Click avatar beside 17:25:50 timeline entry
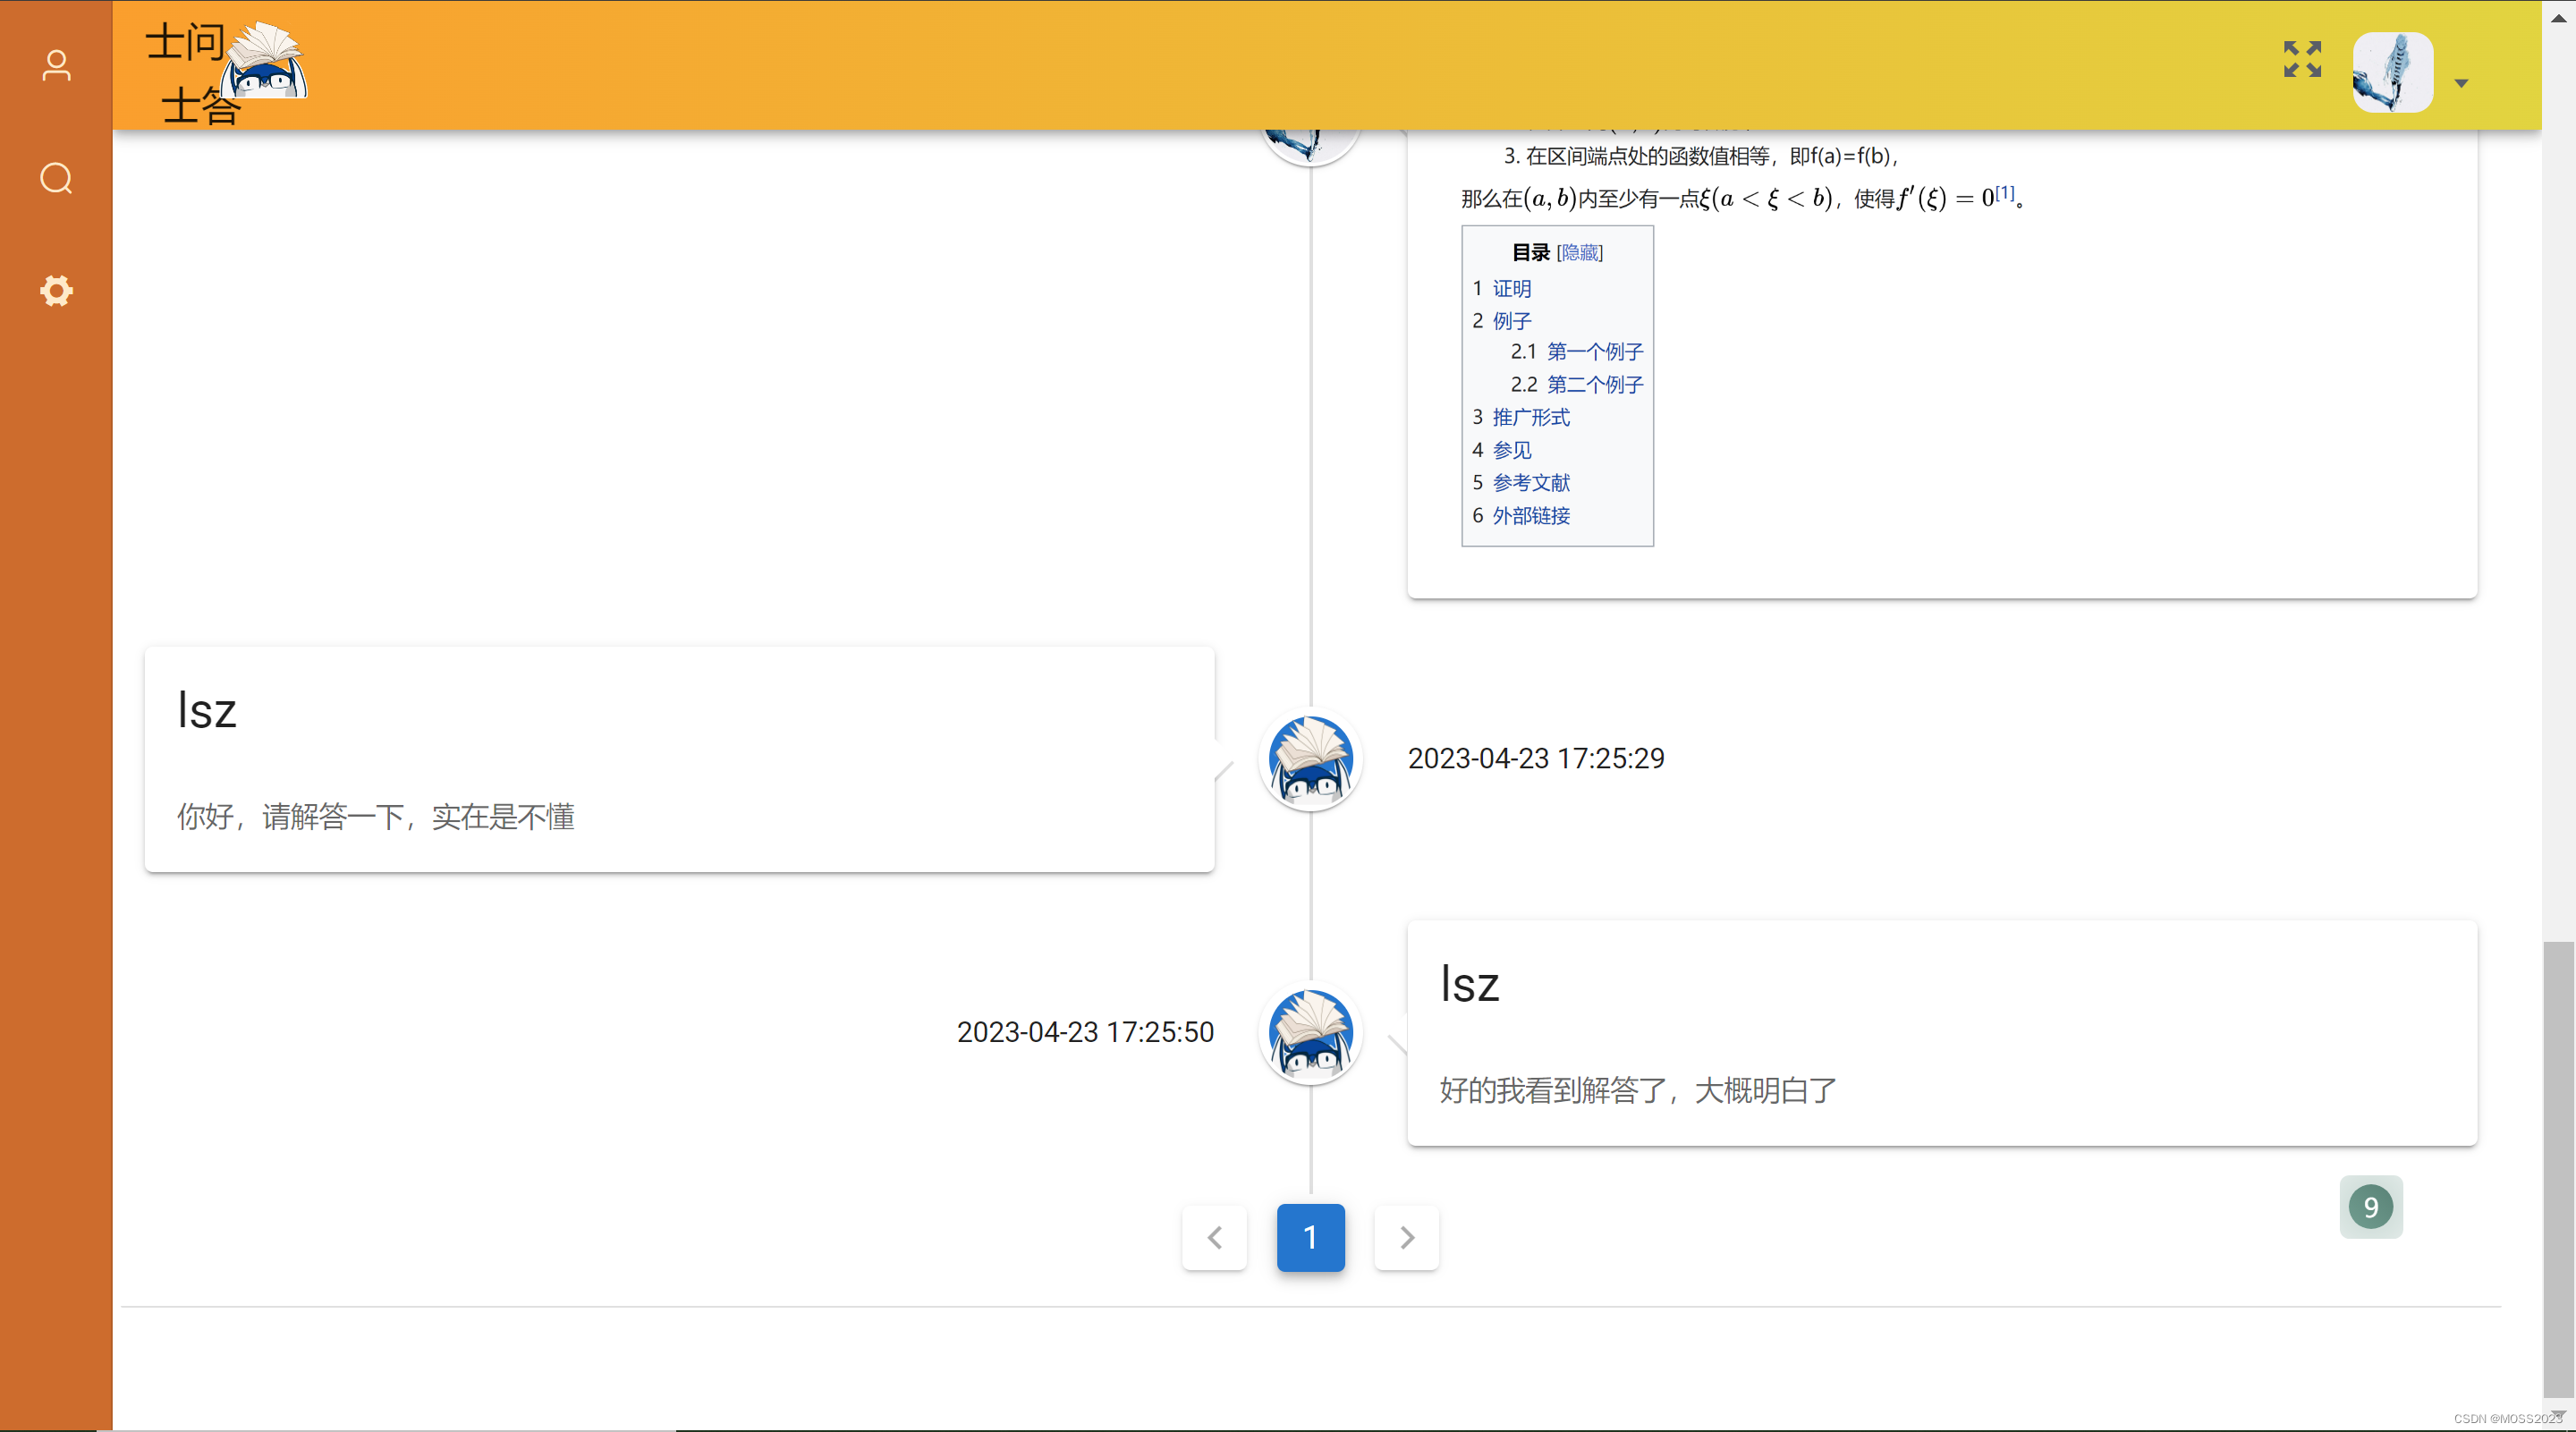The image size is (2576, 1432). tap(1310, 1032)
